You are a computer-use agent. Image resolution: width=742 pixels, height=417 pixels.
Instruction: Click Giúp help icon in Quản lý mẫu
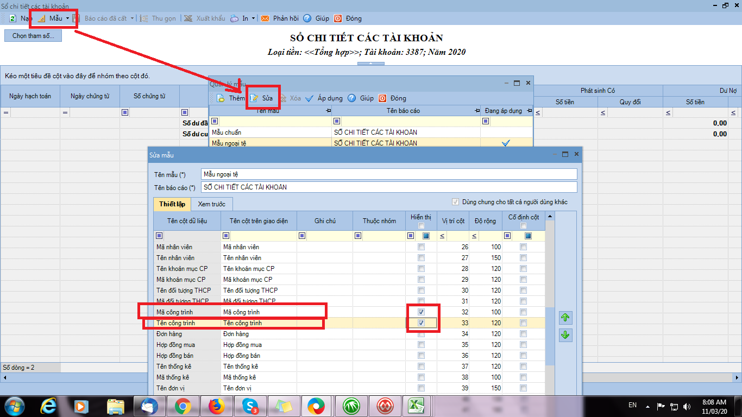click(352, 98)
